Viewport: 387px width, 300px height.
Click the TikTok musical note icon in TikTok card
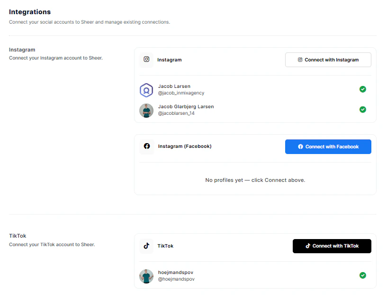click(x=146, y=246)
